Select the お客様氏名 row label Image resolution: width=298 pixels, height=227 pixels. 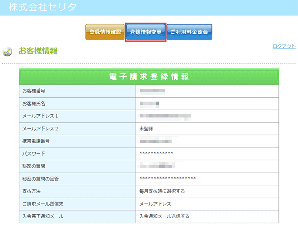(x=34, y=104)
